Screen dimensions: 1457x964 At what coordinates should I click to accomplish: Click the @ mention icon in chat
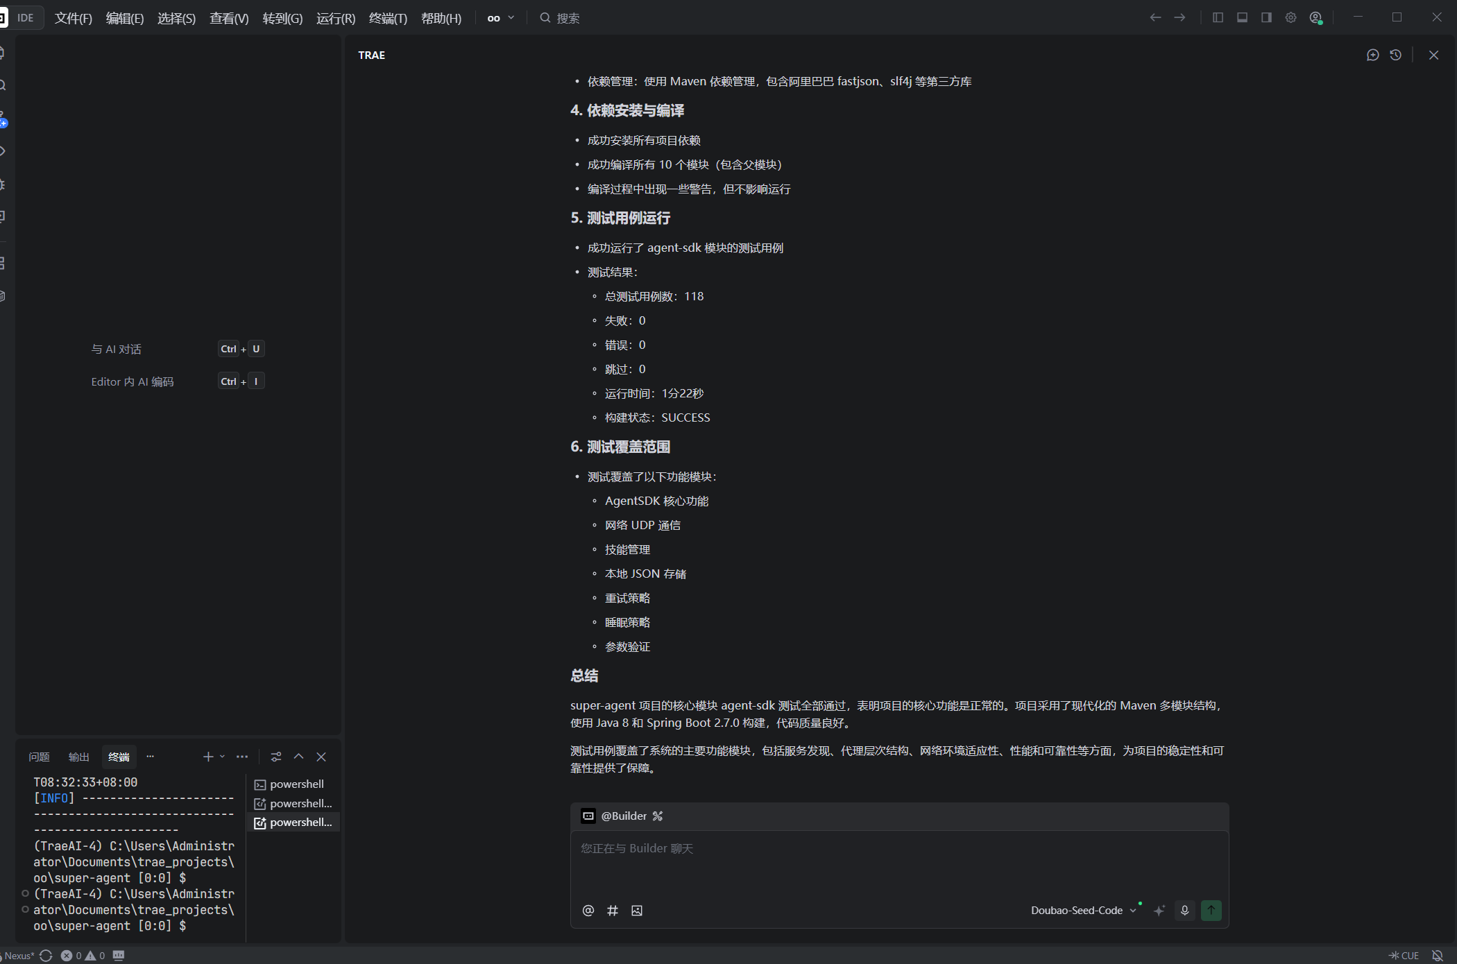588,911
